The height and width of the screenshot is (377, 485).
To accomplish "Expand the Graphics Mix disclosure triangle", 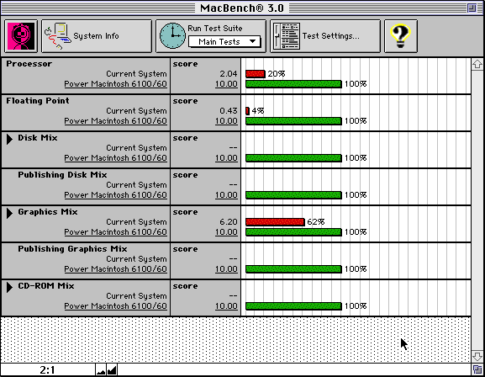I will click(9, 213).
